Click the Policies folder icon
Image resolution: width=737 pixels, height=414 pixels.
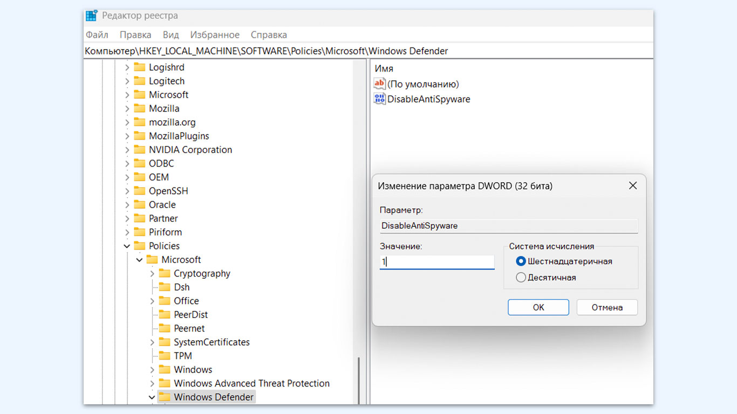pyautogui.click(x=140, y=246)
